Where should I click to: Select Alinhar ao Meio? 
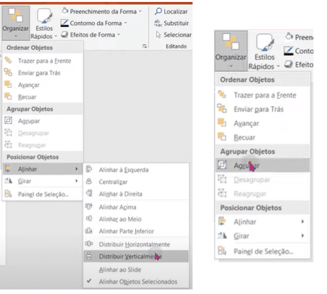point(136,219)
